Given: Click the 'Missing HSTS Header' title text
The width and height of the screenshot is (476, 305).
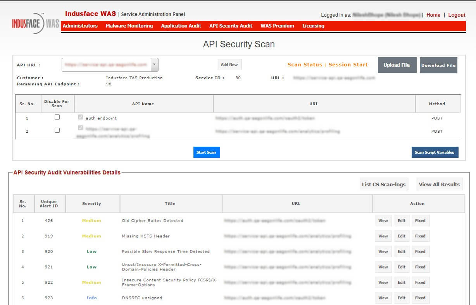Looking at the screenshot, I should [146, 236].
